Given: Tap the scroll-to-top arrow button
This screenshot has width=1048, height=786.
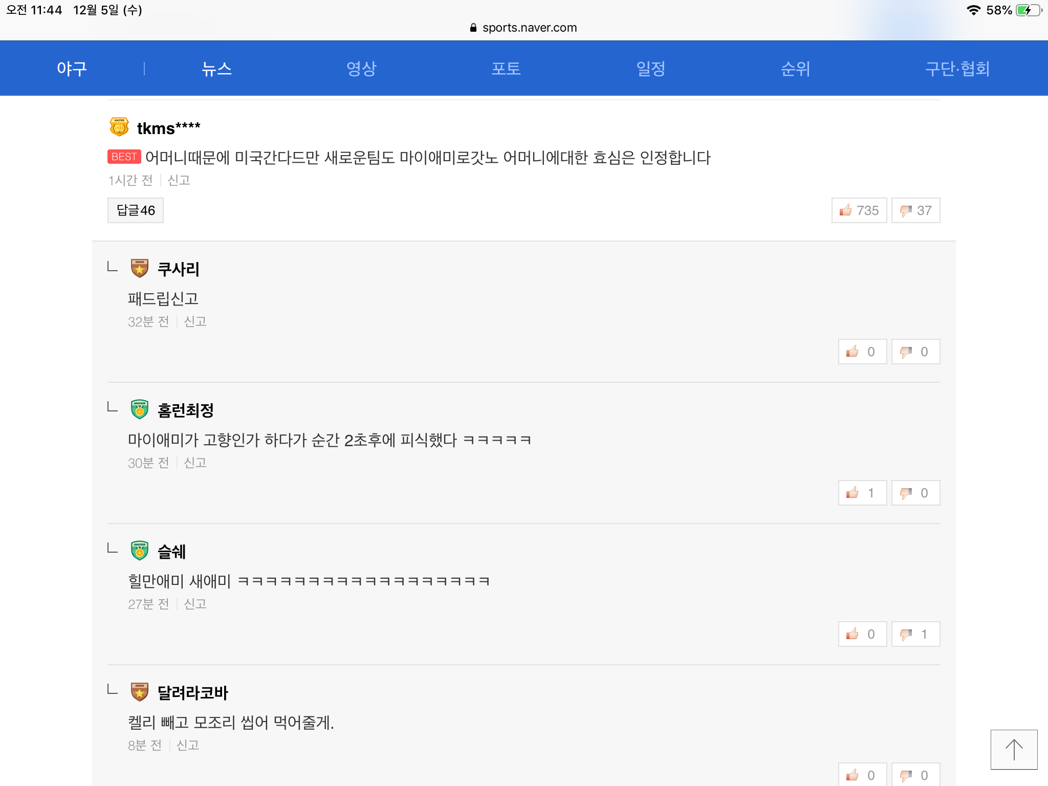Looking at the screenshot, I should click(1014, 749).
